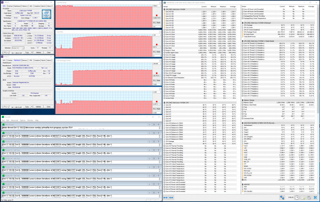This screenshot has height=202, width=320.
Task: Minimize the Worker #3 Self-Test child window
Action: point(149,150)
